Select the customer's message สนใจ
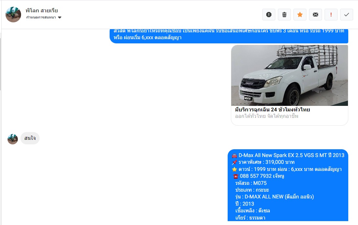 pos(30,138)
